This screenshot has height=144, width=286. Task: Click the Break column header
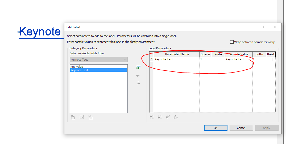271,54
